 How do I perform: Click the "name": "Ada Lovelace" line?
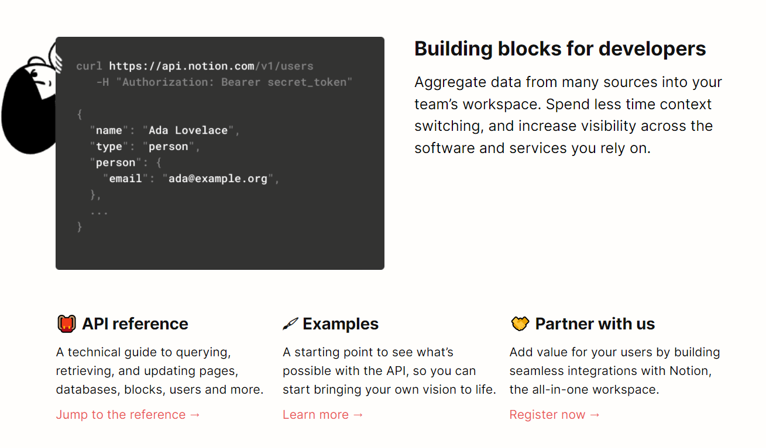[x=165, y=130]
